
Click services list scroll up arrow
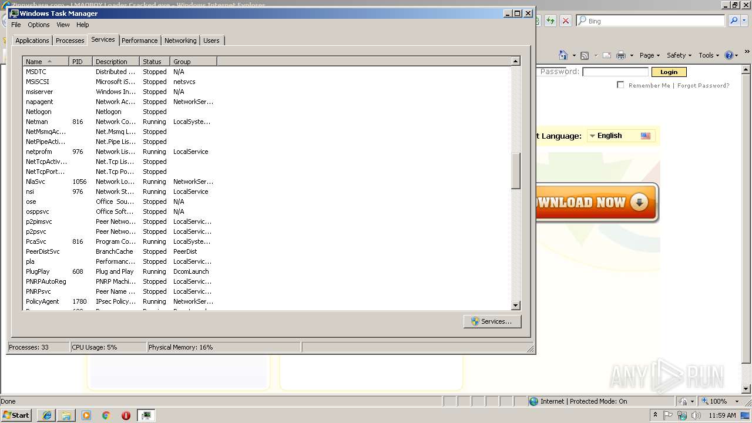click(516, 61)
